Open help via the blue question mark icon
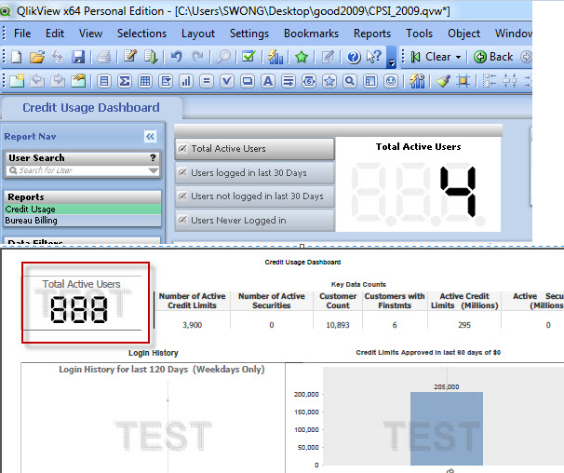Image resolution: width=564 pixels, height=473 pixels. (x=354, y=57)
